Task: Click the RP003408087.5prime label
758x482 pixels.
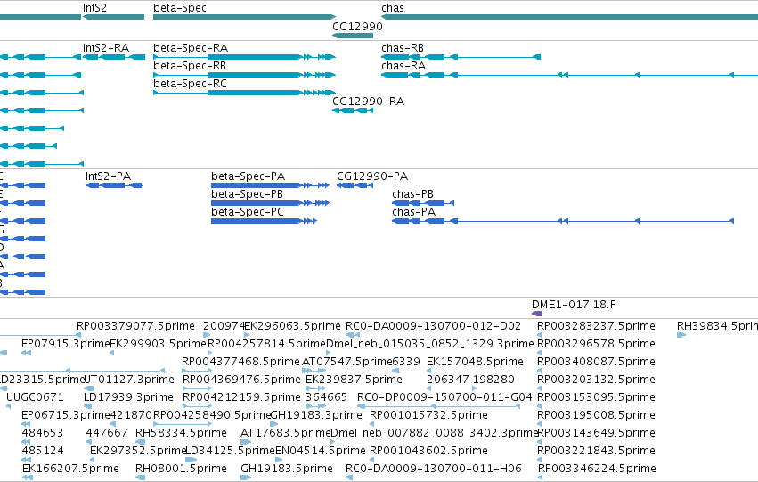Action: 597,362
